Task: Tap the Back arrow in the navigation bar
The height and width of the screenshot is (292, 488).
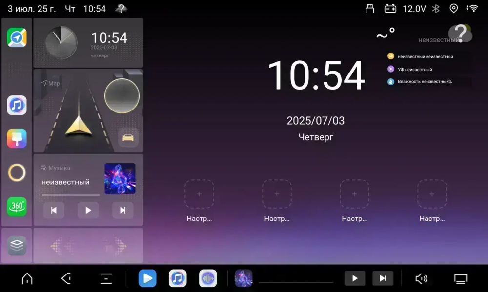Action: click(66, 278)
